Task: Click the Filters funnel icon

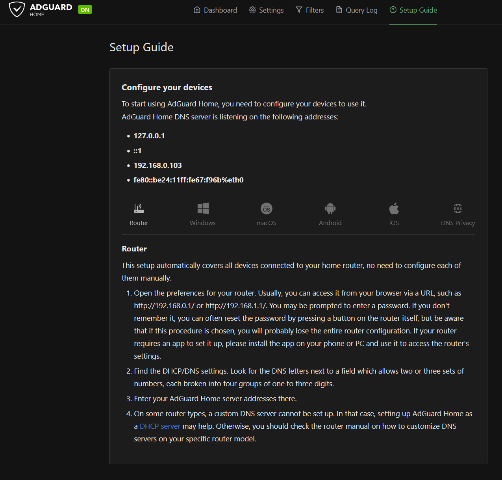Action: coord(299,10)
